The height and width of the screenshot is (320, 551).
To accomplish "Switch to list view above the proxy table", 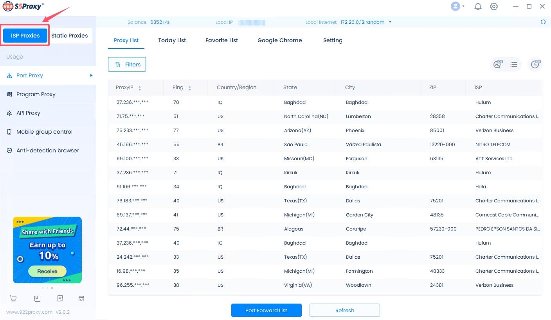I will coord(514,64).
